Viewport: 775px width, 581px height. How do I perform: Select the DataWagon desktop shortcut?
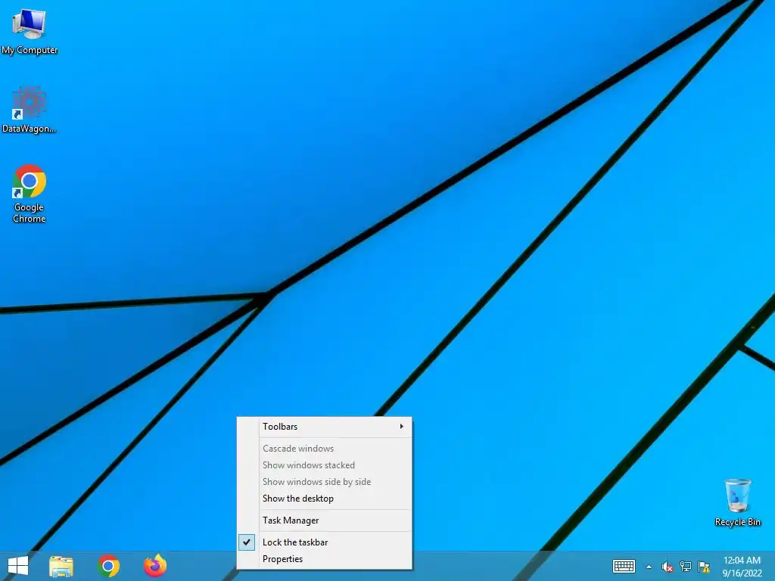click(30, 110)
